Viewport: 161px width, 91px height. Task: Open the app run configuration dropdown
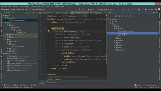(91, 9)
